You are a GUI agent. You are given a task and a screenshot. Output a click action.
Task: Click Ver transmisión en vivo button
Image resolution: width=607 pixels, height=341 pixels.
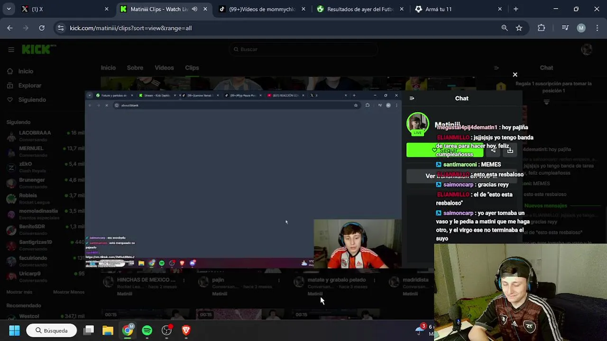462,176
